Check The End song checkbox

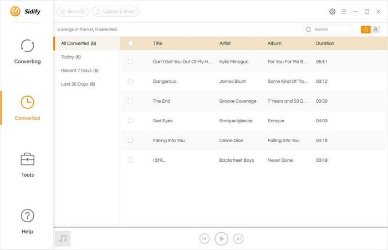pos(130,101)
